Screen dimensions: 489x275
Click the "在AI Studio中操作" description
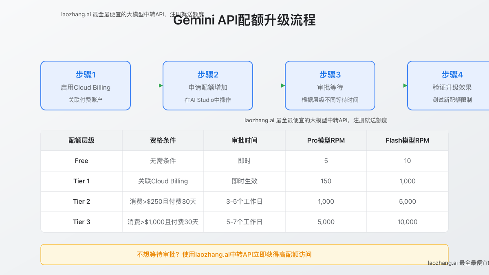pos(208,100)
